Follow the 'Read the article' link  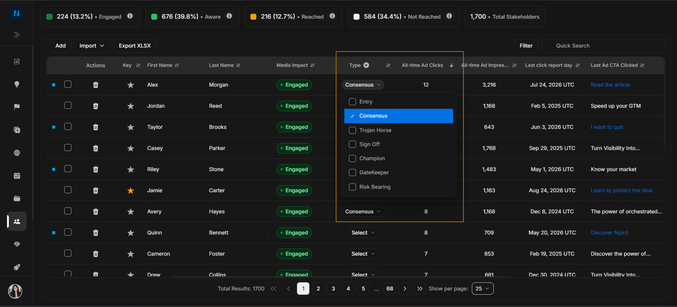[x=610, y=85]
